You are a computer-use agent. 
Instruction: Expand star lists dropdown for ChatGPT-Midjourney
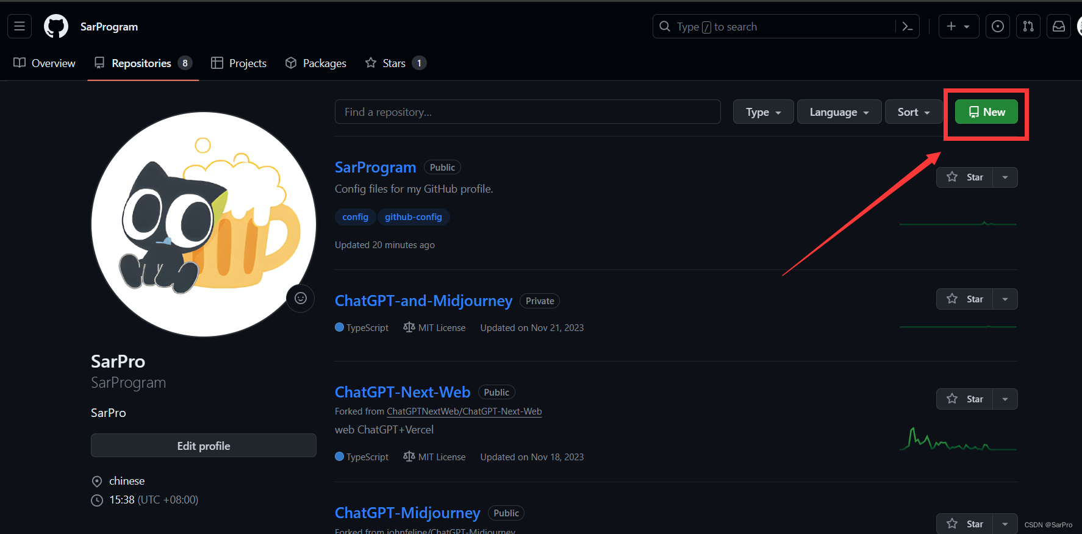[1005, 524]
